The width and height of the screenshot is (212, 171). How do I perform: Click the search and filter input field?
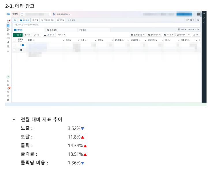[87, 25]
